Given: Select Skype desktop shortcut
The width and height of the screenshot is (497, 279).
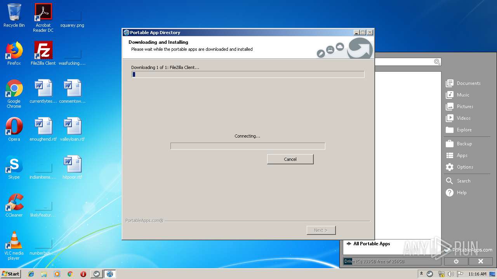Looking at the screenshot, I should pyautogui.click(x=14, y=167).
